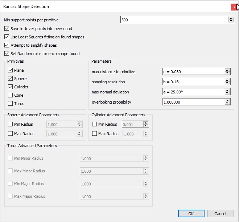Enable the Cone primitive checkbox
Image resolution: width=239 pixels, height=222 pixels.
pos(10,95)
